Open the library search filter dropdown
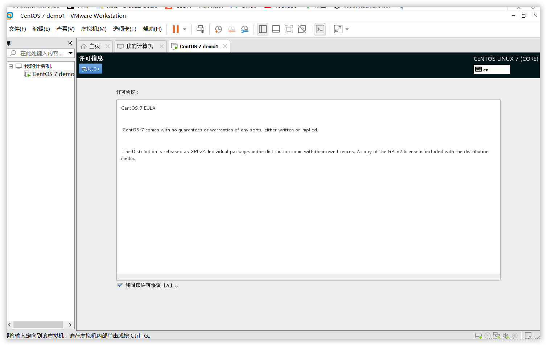Image resolution: width=547 pixels, height=346 pixels. [x=71, y=53]
